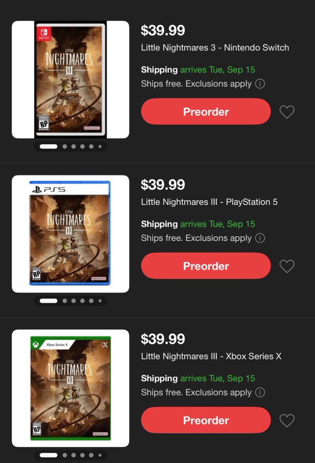
Task: View the Nintendo Switch box art thumbnail
Action: pyautogui.click(x=70, y=80)
